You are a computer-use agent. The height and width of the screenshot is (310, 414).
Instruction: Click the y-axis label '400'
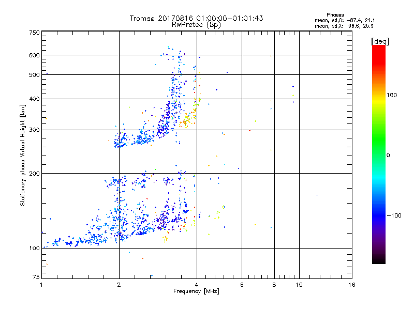tap(34, 99)
